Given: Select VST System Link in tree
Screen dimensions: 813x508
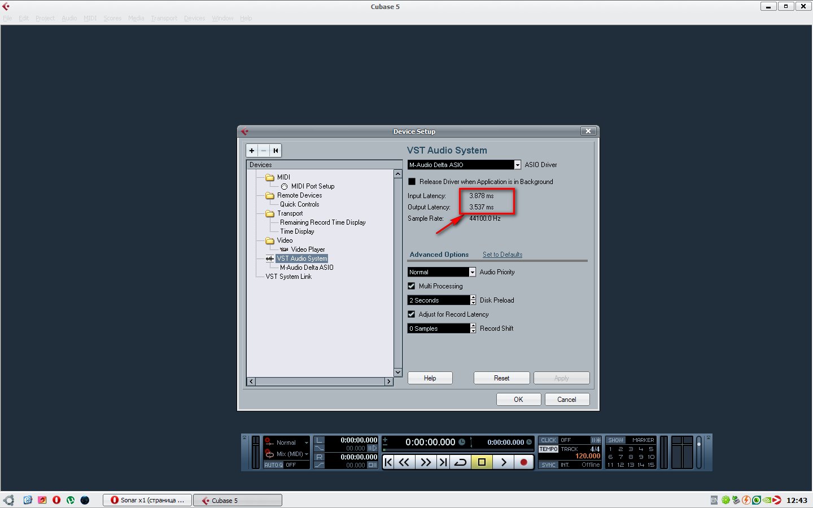Looking at the screenshot, I should click(x=289, y=277).
